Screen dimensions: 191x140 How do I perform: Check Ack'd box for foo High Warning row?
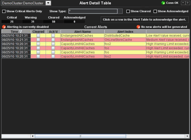tap(53, 52)
